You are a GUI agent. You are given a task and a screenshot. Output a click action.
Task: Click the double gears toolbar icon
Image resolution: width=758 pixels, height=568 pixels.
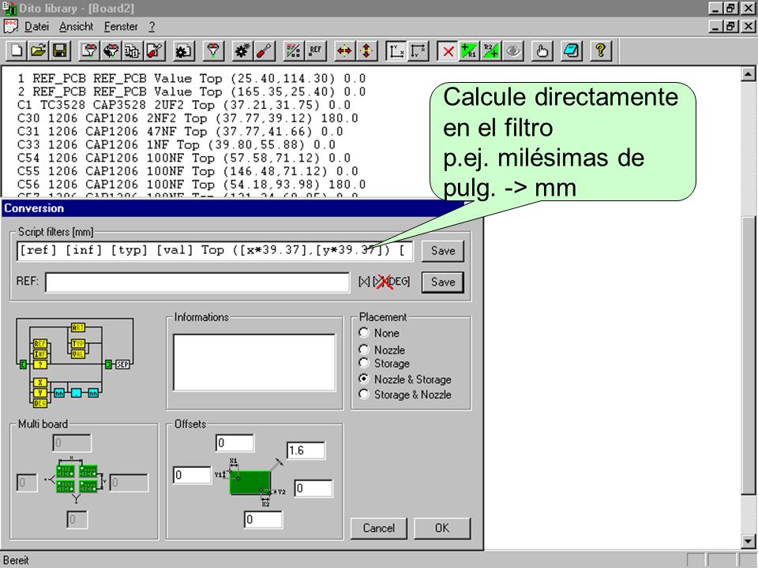[242, 50]
